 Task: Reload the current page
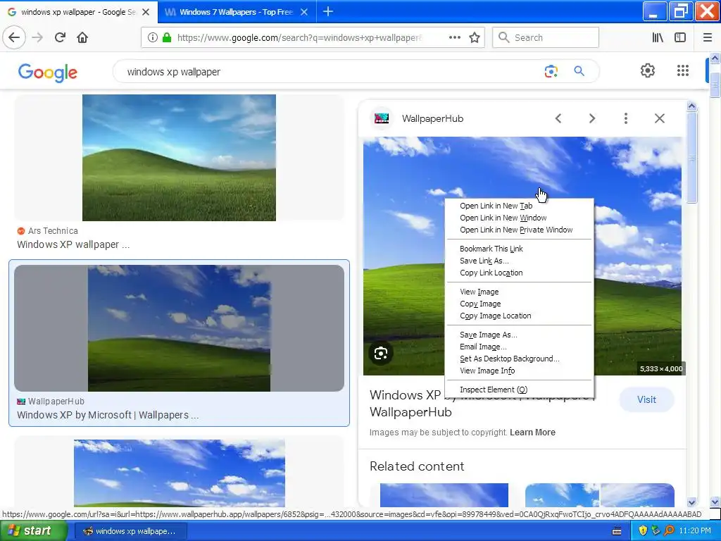tap(60, 37)
